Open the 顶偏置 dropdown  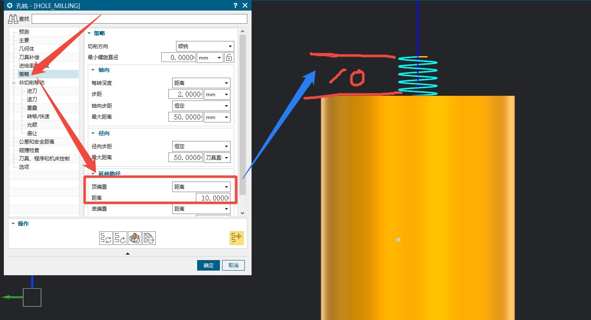click(201, 187)
